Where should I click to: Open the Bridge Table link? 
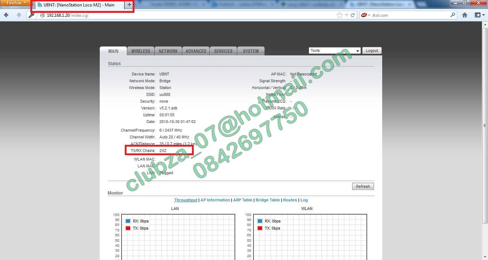268,200
